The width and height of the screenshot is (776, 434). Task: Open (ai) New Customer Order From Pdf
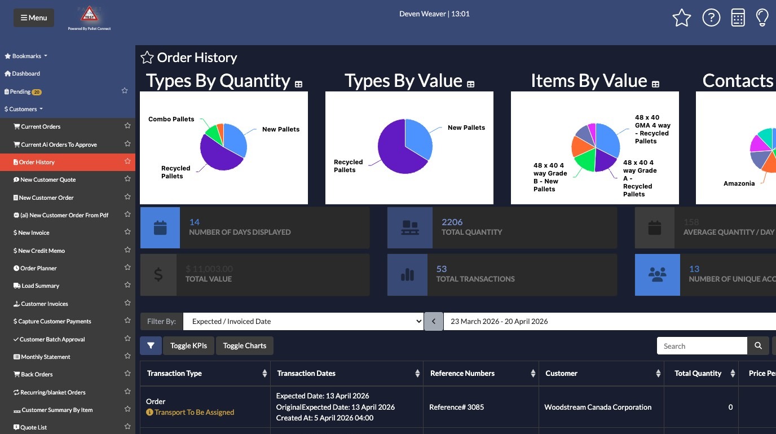(x=61, y=215)
